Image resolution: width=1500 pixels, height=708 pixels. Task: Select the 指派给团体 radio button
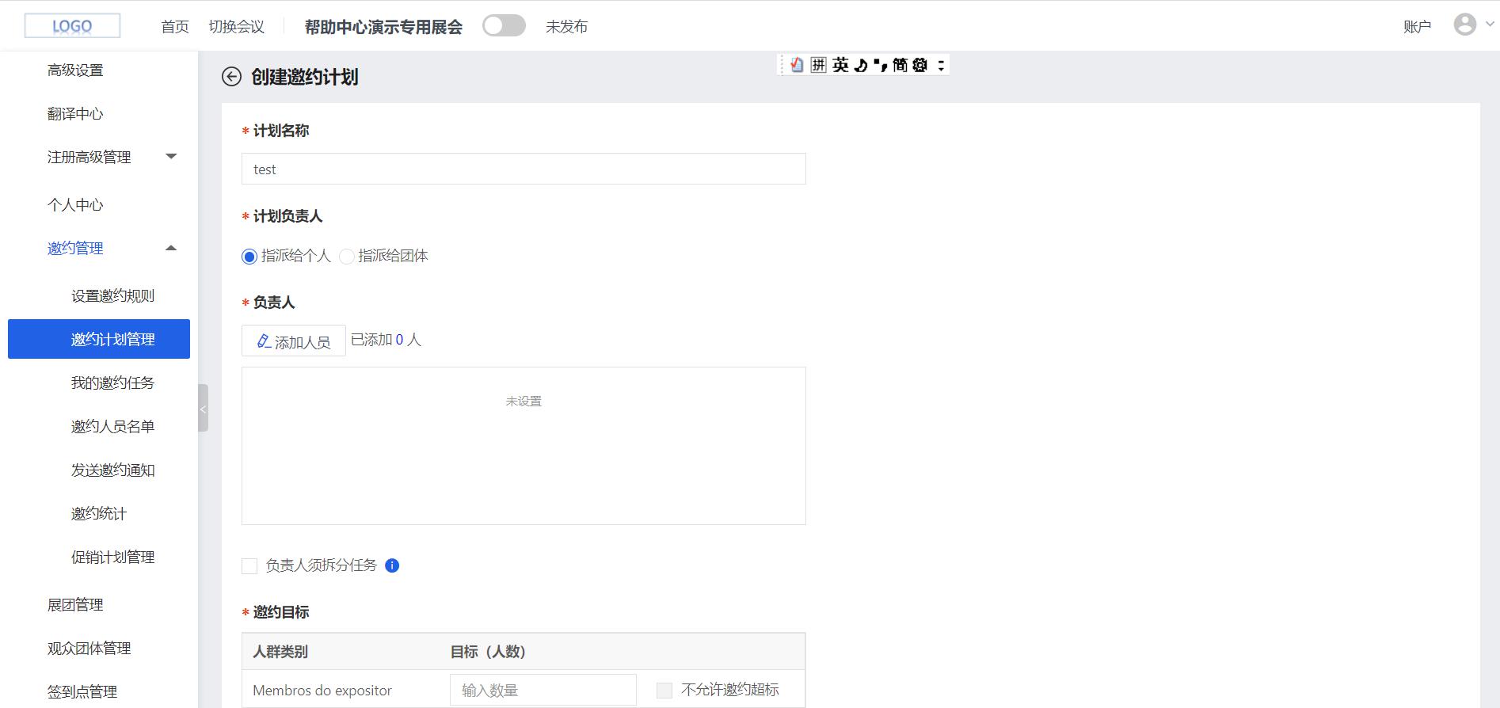(347, 257)
